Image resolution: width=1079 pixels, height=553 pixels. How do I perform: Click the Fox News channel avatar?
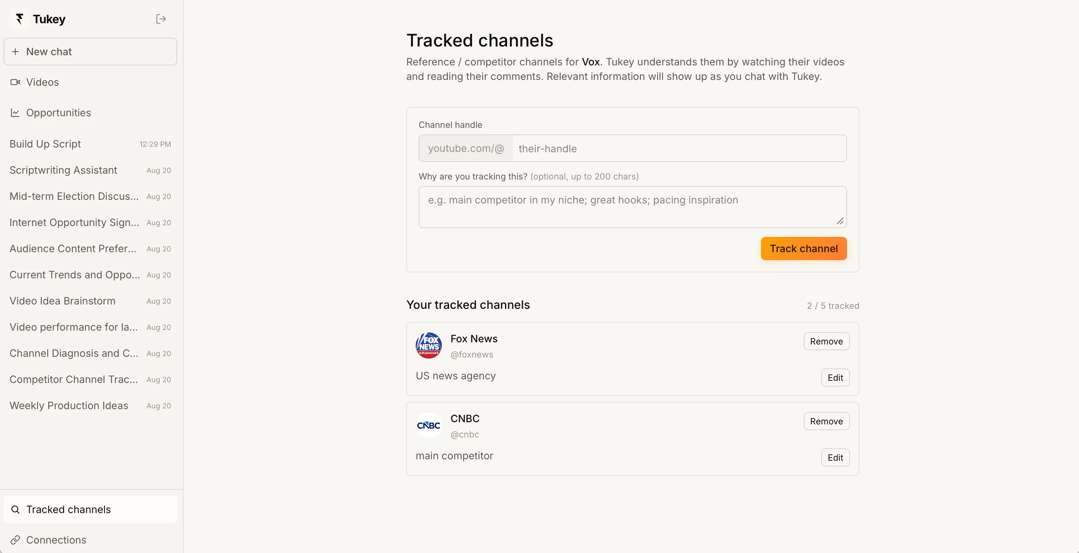[428, 346]
